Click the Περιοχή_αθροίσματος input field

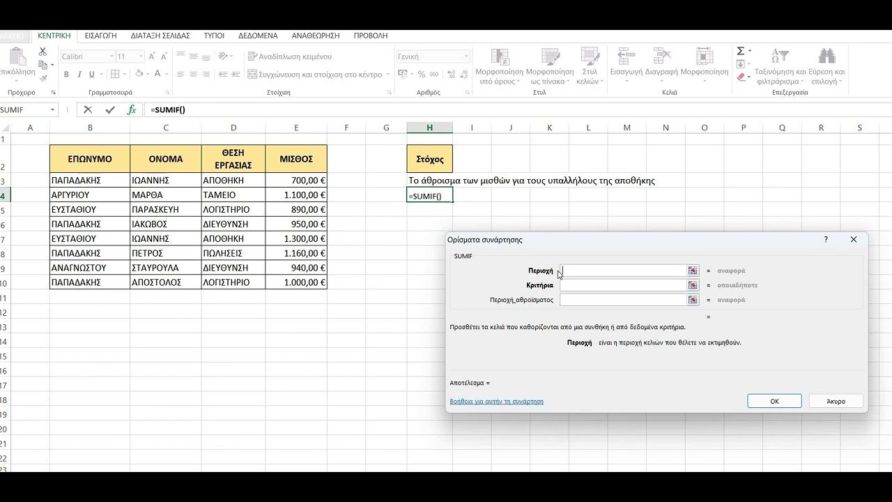pyautogui.click(x=623, y=300)
